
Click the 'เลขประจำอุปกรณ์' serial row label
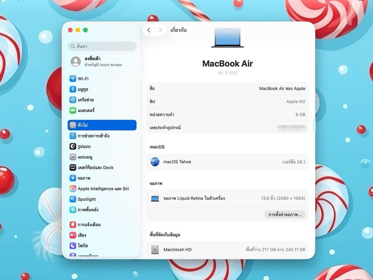(x=165, y=128)
